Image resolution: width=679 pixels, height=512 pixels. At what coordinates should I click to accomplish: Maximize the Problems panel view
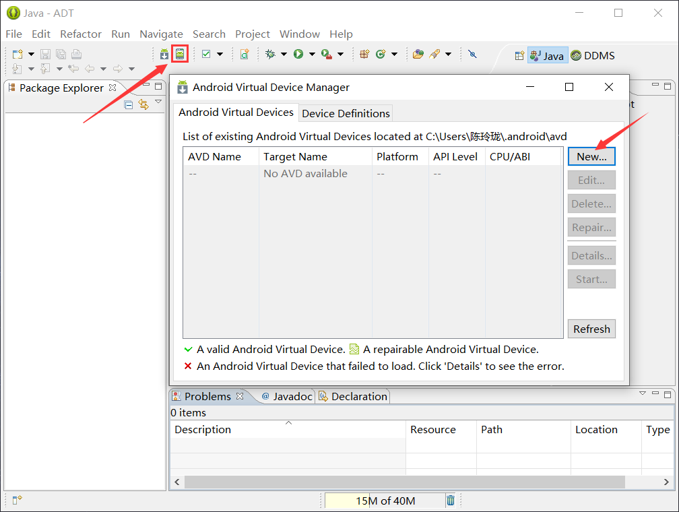click(668, 395)
